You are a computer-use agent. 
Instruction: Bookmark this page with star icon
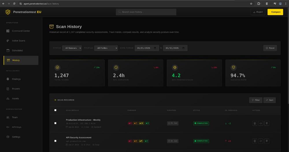click(251, 3)
